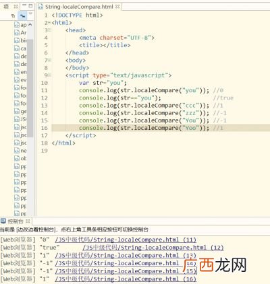The width and height of the screenshot is (270, 284).
Task: Select the 'JS' file in project tree
Action: pos(20,119)
